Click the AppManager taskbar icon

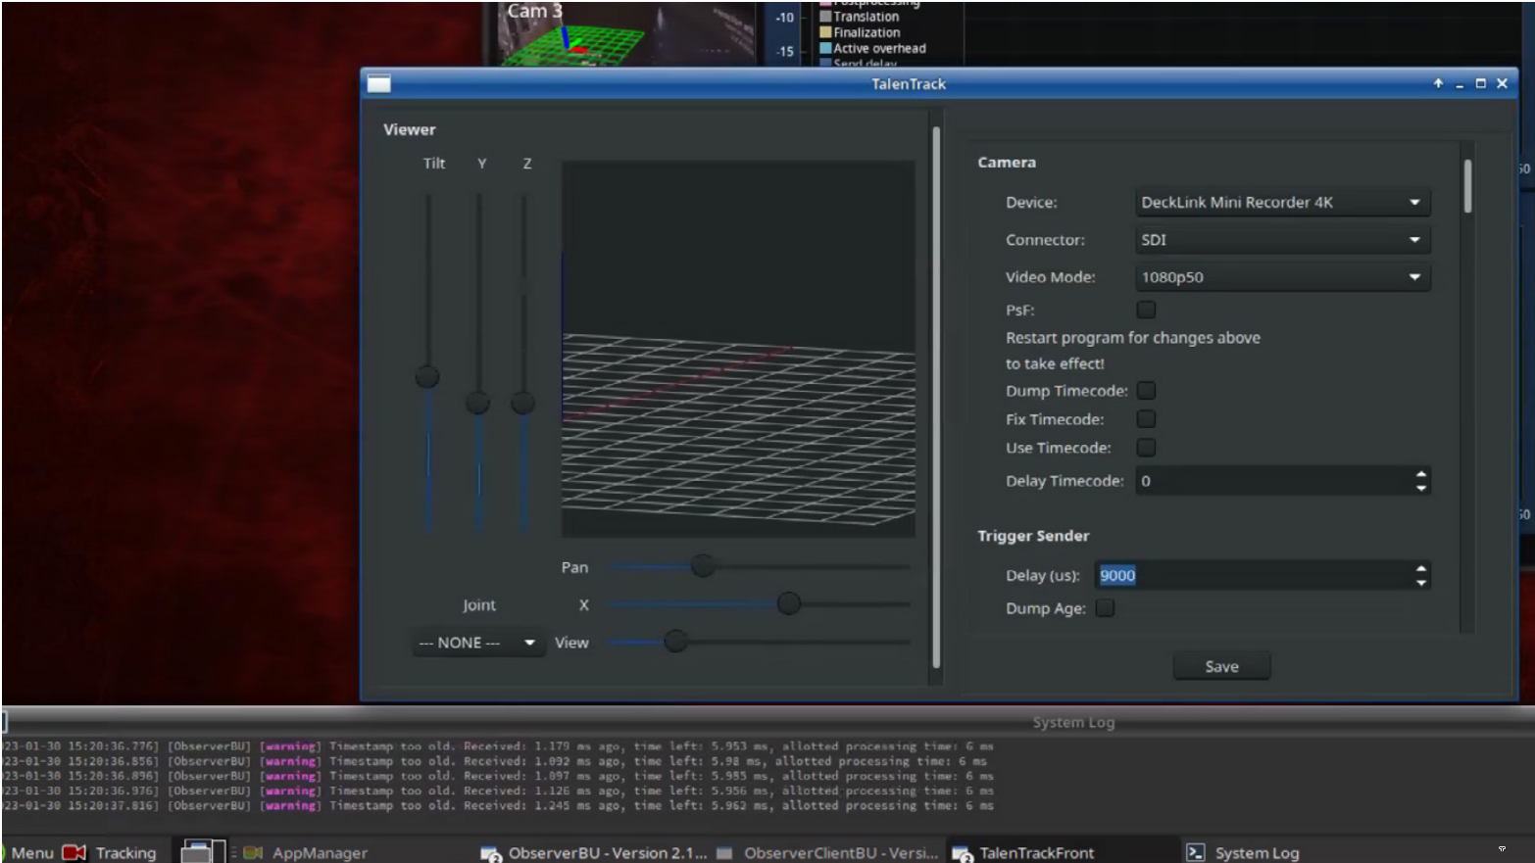(254, 852)
